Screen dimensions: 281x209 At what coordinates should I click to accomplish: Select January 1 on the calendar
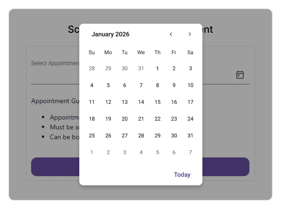[157, 68]
